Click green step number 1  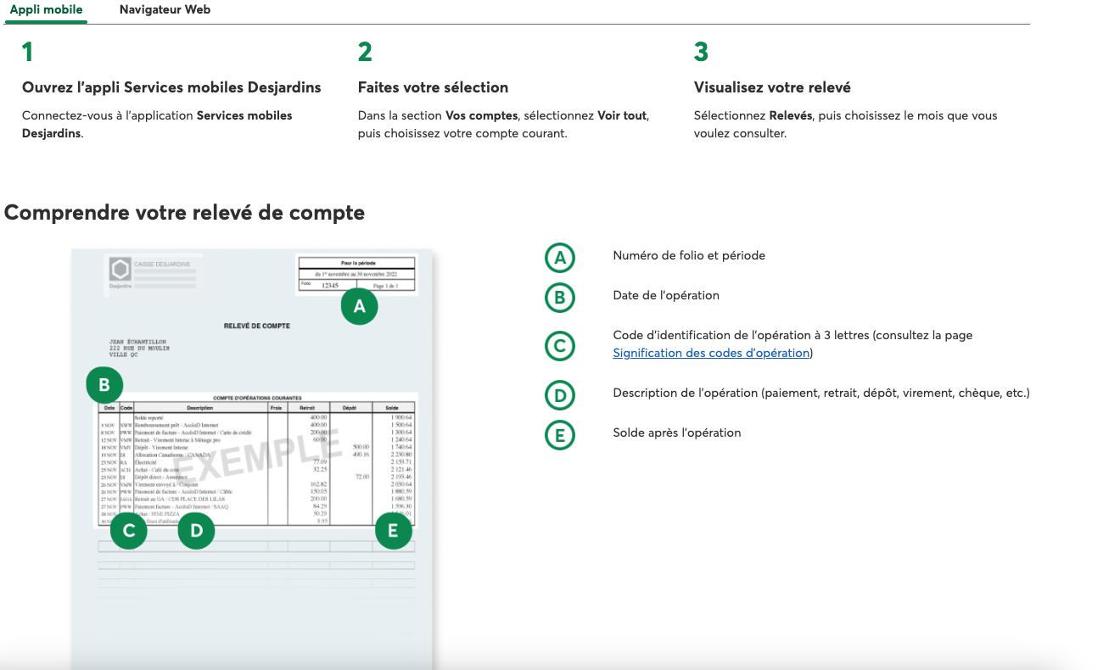pyautogui.click(x=27, y=53)
